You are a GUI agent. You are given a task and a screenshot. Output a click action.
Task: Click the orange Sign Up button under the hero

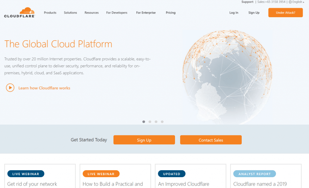click(144, 140)
